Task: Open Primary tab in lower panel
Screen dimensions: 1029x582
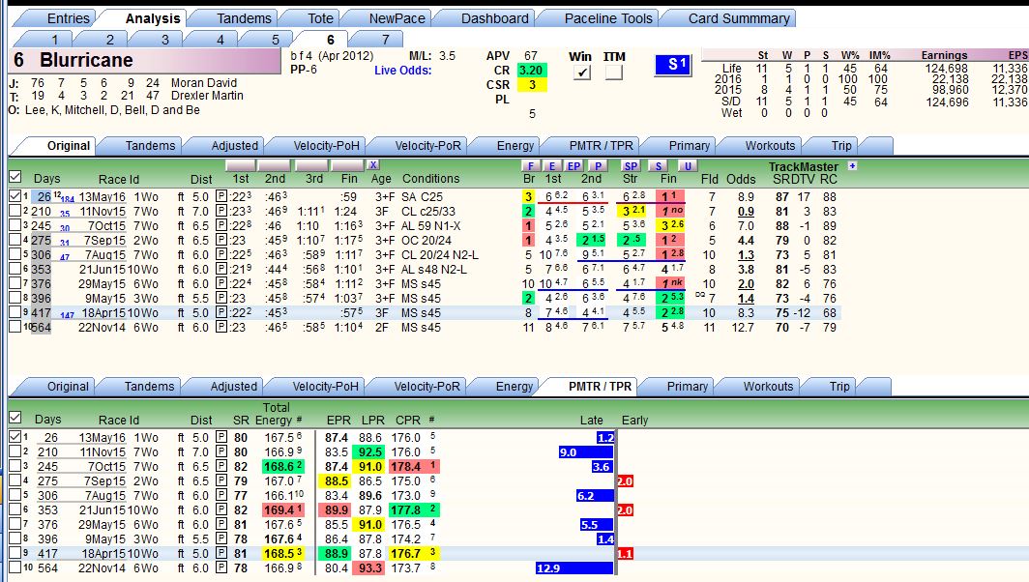Action: [x=687, y=387]
